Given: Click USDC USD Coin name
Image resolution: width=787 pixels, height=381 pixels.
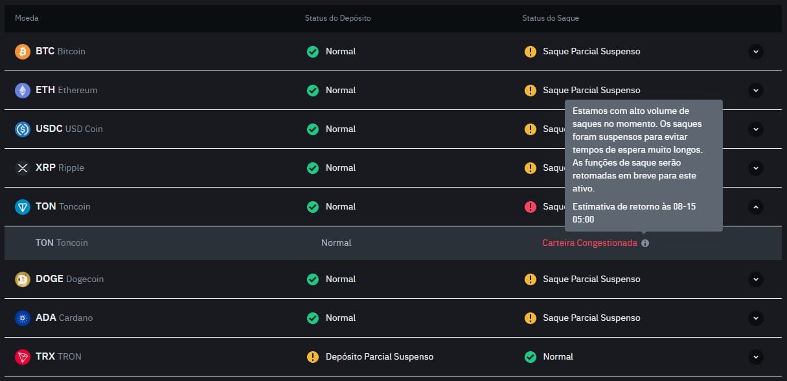Looking at the screenshot, I should tap(69, 129).
